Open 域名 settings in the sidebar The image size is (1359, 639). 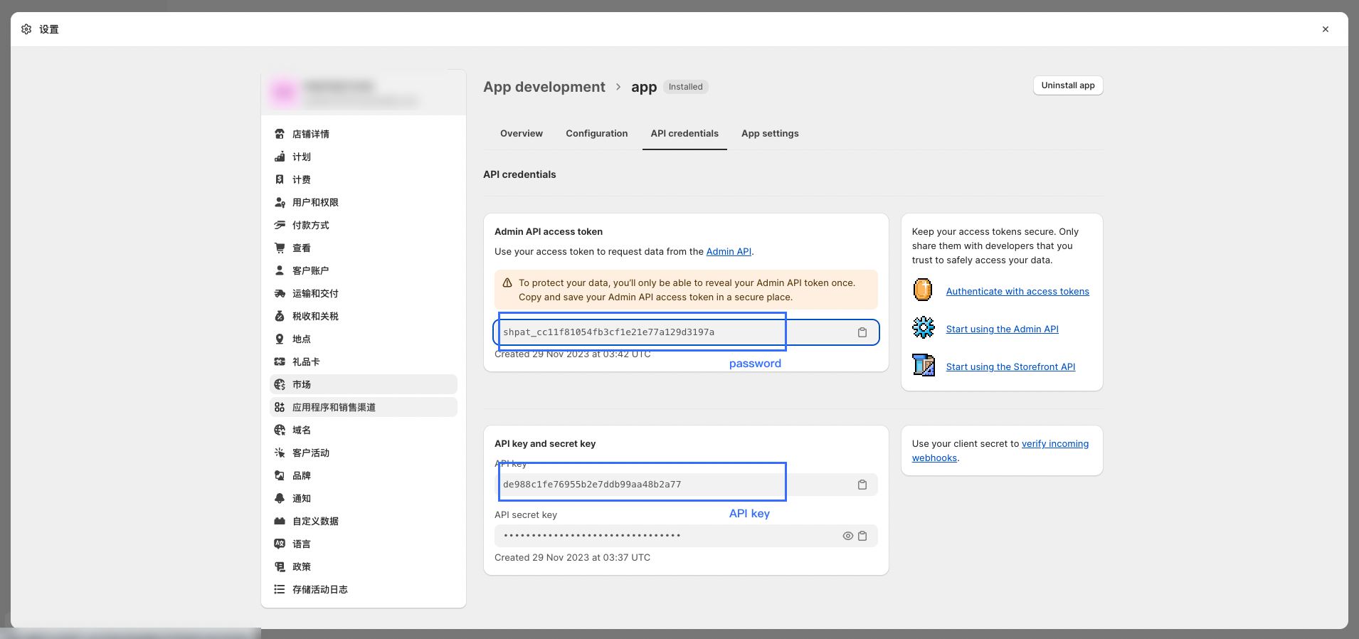(x=301, y=430)
